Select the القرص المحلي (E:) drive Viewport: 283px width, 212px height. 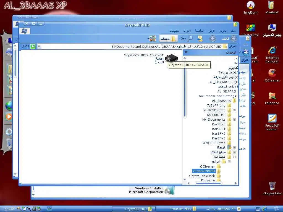coord(229,87)
